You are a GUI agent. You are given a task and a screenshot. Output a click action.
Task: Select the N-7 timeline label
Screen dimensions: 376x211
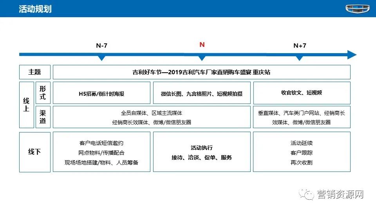point(102,45)
